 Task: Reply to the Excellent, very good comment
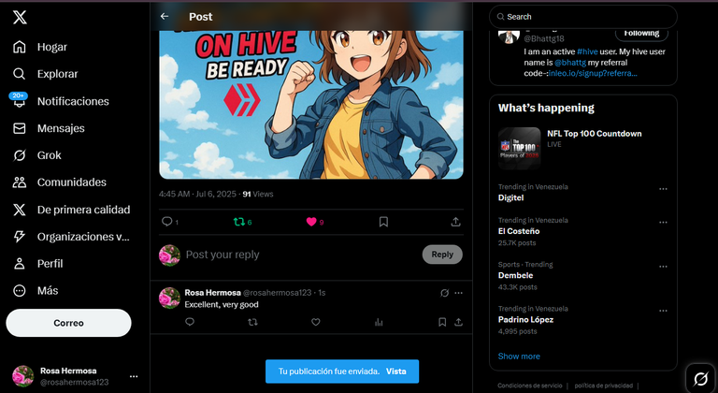tap(190, 322)
